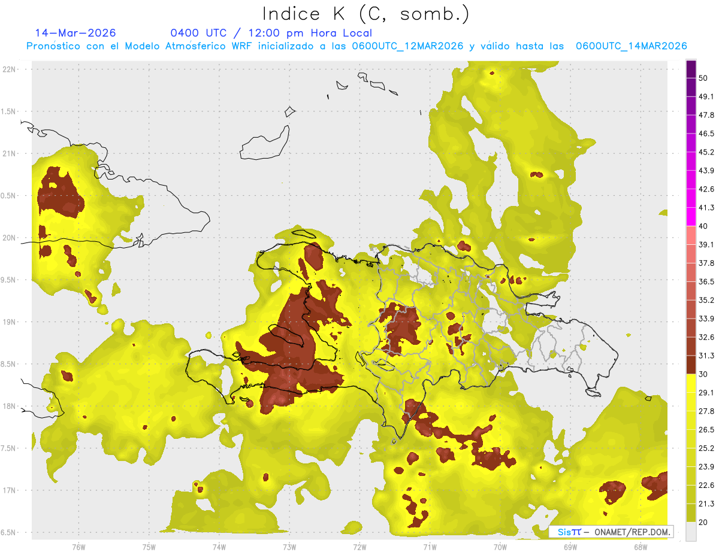719x555 pixels.
Task: Click the 'Pronostico con el Modelo Atmosferico WRF' line
Action: coord(357,46)
